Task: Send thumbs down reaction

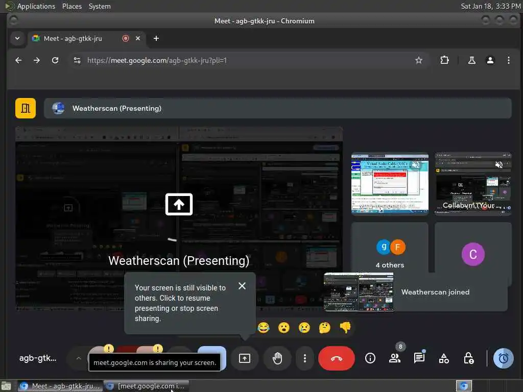Action: click(x=345, y=328)
